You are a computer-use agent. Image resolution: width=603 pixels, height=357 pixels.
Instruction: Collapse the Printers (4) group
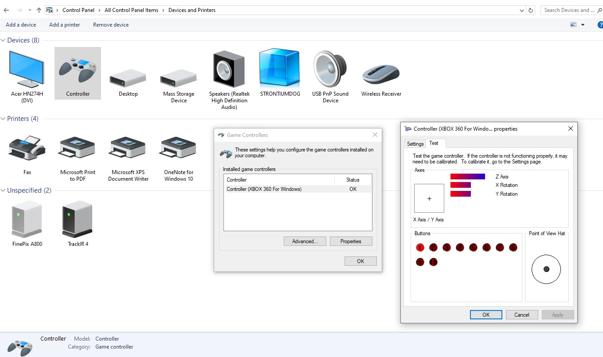(3, 119)
